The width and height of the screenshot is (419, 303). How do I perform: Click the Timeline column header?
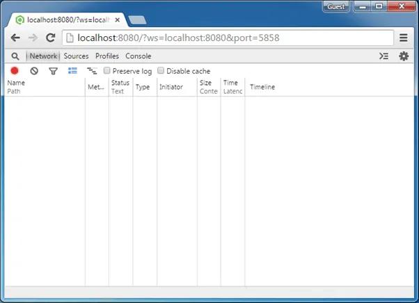[329, 87]
